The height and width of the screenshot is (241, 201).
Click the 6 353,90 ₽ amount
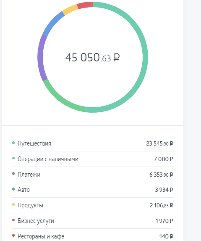click(x=161, y=175)
